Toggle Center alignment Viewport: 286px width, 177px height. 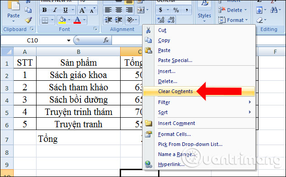coord(119,10)
